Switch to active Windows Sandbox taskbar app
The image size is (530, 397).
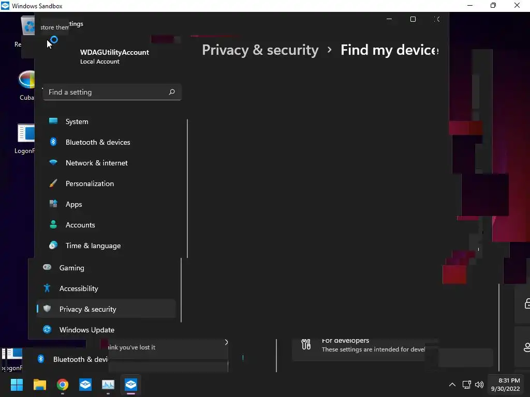coord(131,385)
